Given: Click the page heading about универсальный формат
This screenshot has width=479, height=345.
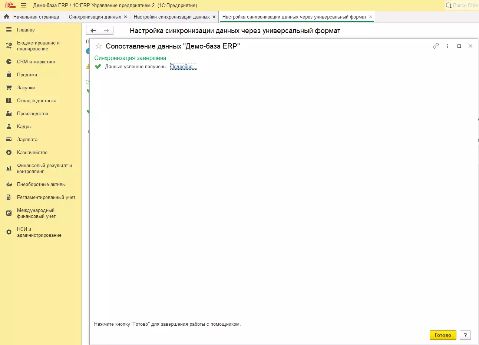Looking at the screenshot, I should [235, 31].
